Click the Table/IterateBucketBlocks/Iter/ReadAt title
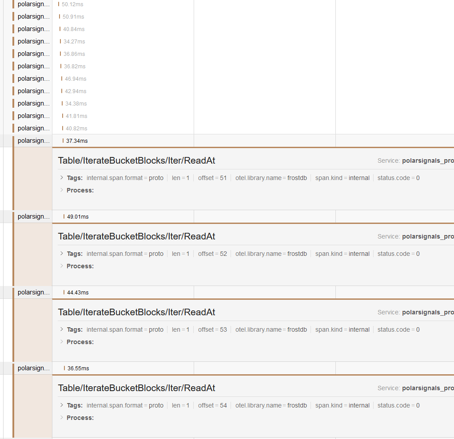This screenshot has width=454, height=439. coord(136,160)
